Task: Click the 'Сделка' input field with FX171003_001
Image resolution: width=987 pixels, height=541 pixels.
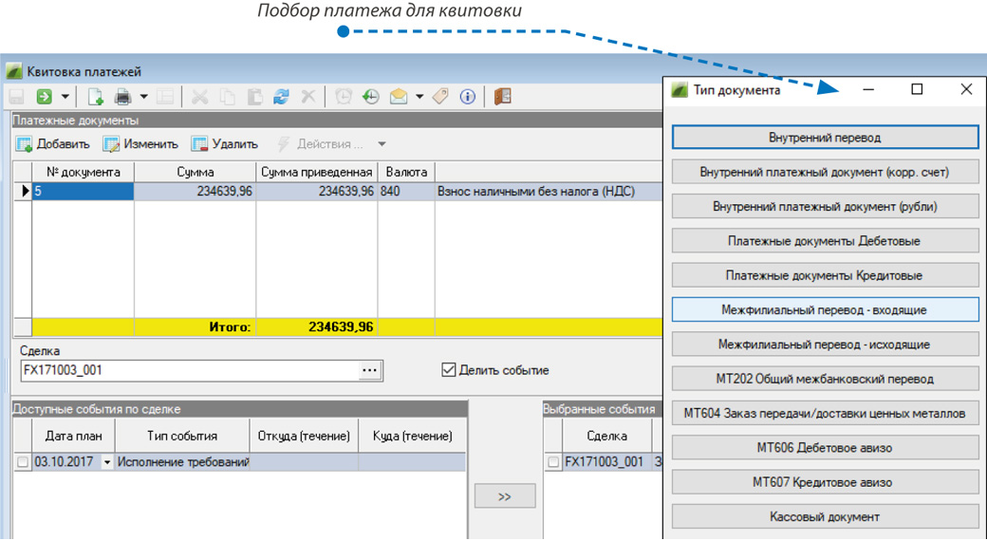Action: pyautogui.click(x=188, y=370)
